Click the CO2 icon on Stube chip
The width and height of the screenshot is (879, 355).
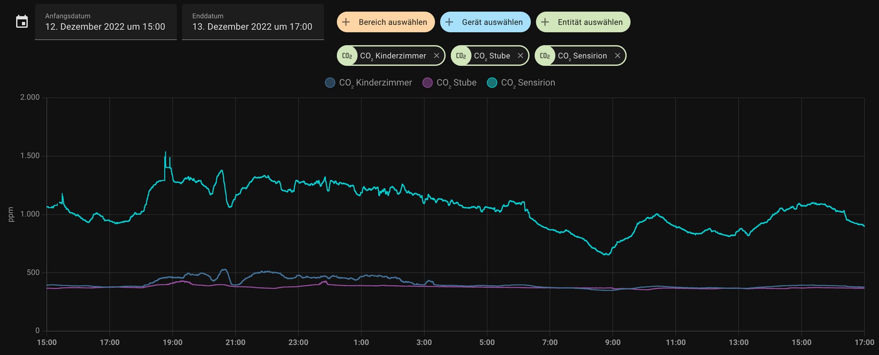pyautogui.click(x=461, y=56)
